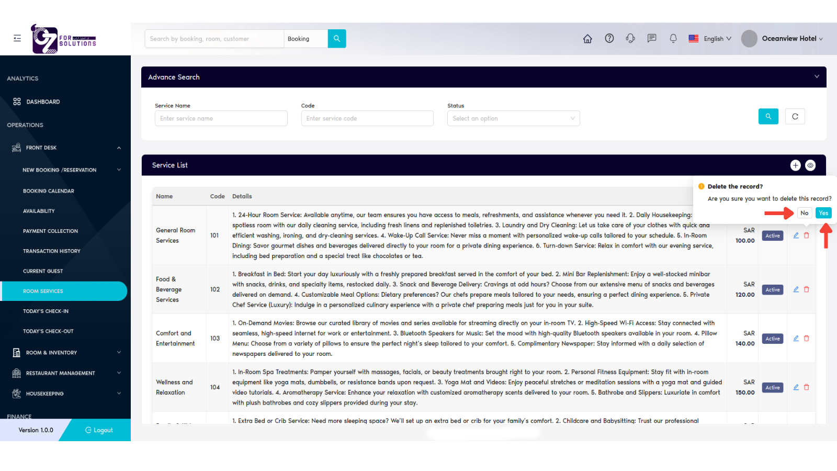This screenshot has width=837, height=471.
Task: Open the notifications bell
Action: point(673,38)
